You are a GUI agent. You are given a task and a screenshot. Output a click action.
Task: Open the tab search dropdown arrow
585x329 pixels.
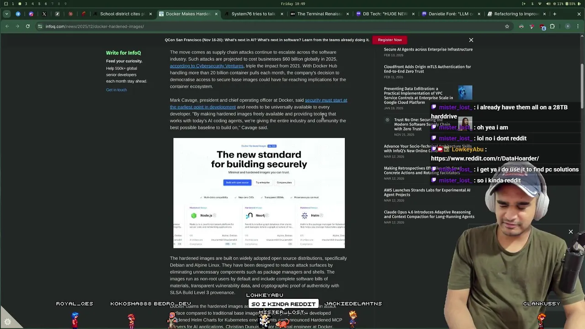click(6, 14)
